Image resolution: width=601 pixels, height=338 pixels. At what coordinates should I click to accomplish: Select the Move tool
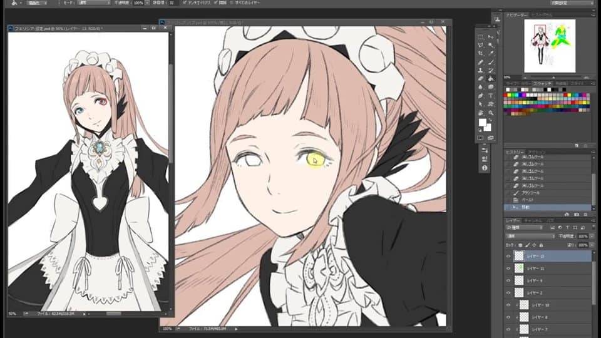(491, 37)
